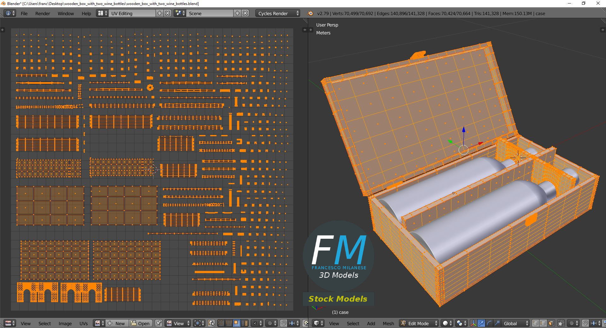Open the Global transform orientation dropdown
Image resolution: width=606 pixels, height=328 pixels.
(515, 323)
